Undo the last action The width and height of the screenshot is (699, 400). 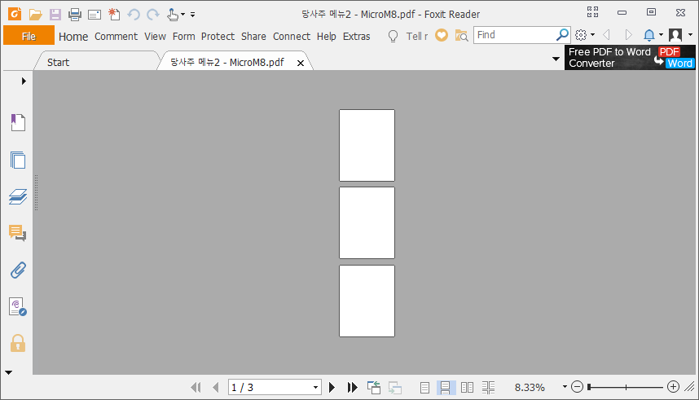(134, 15)
